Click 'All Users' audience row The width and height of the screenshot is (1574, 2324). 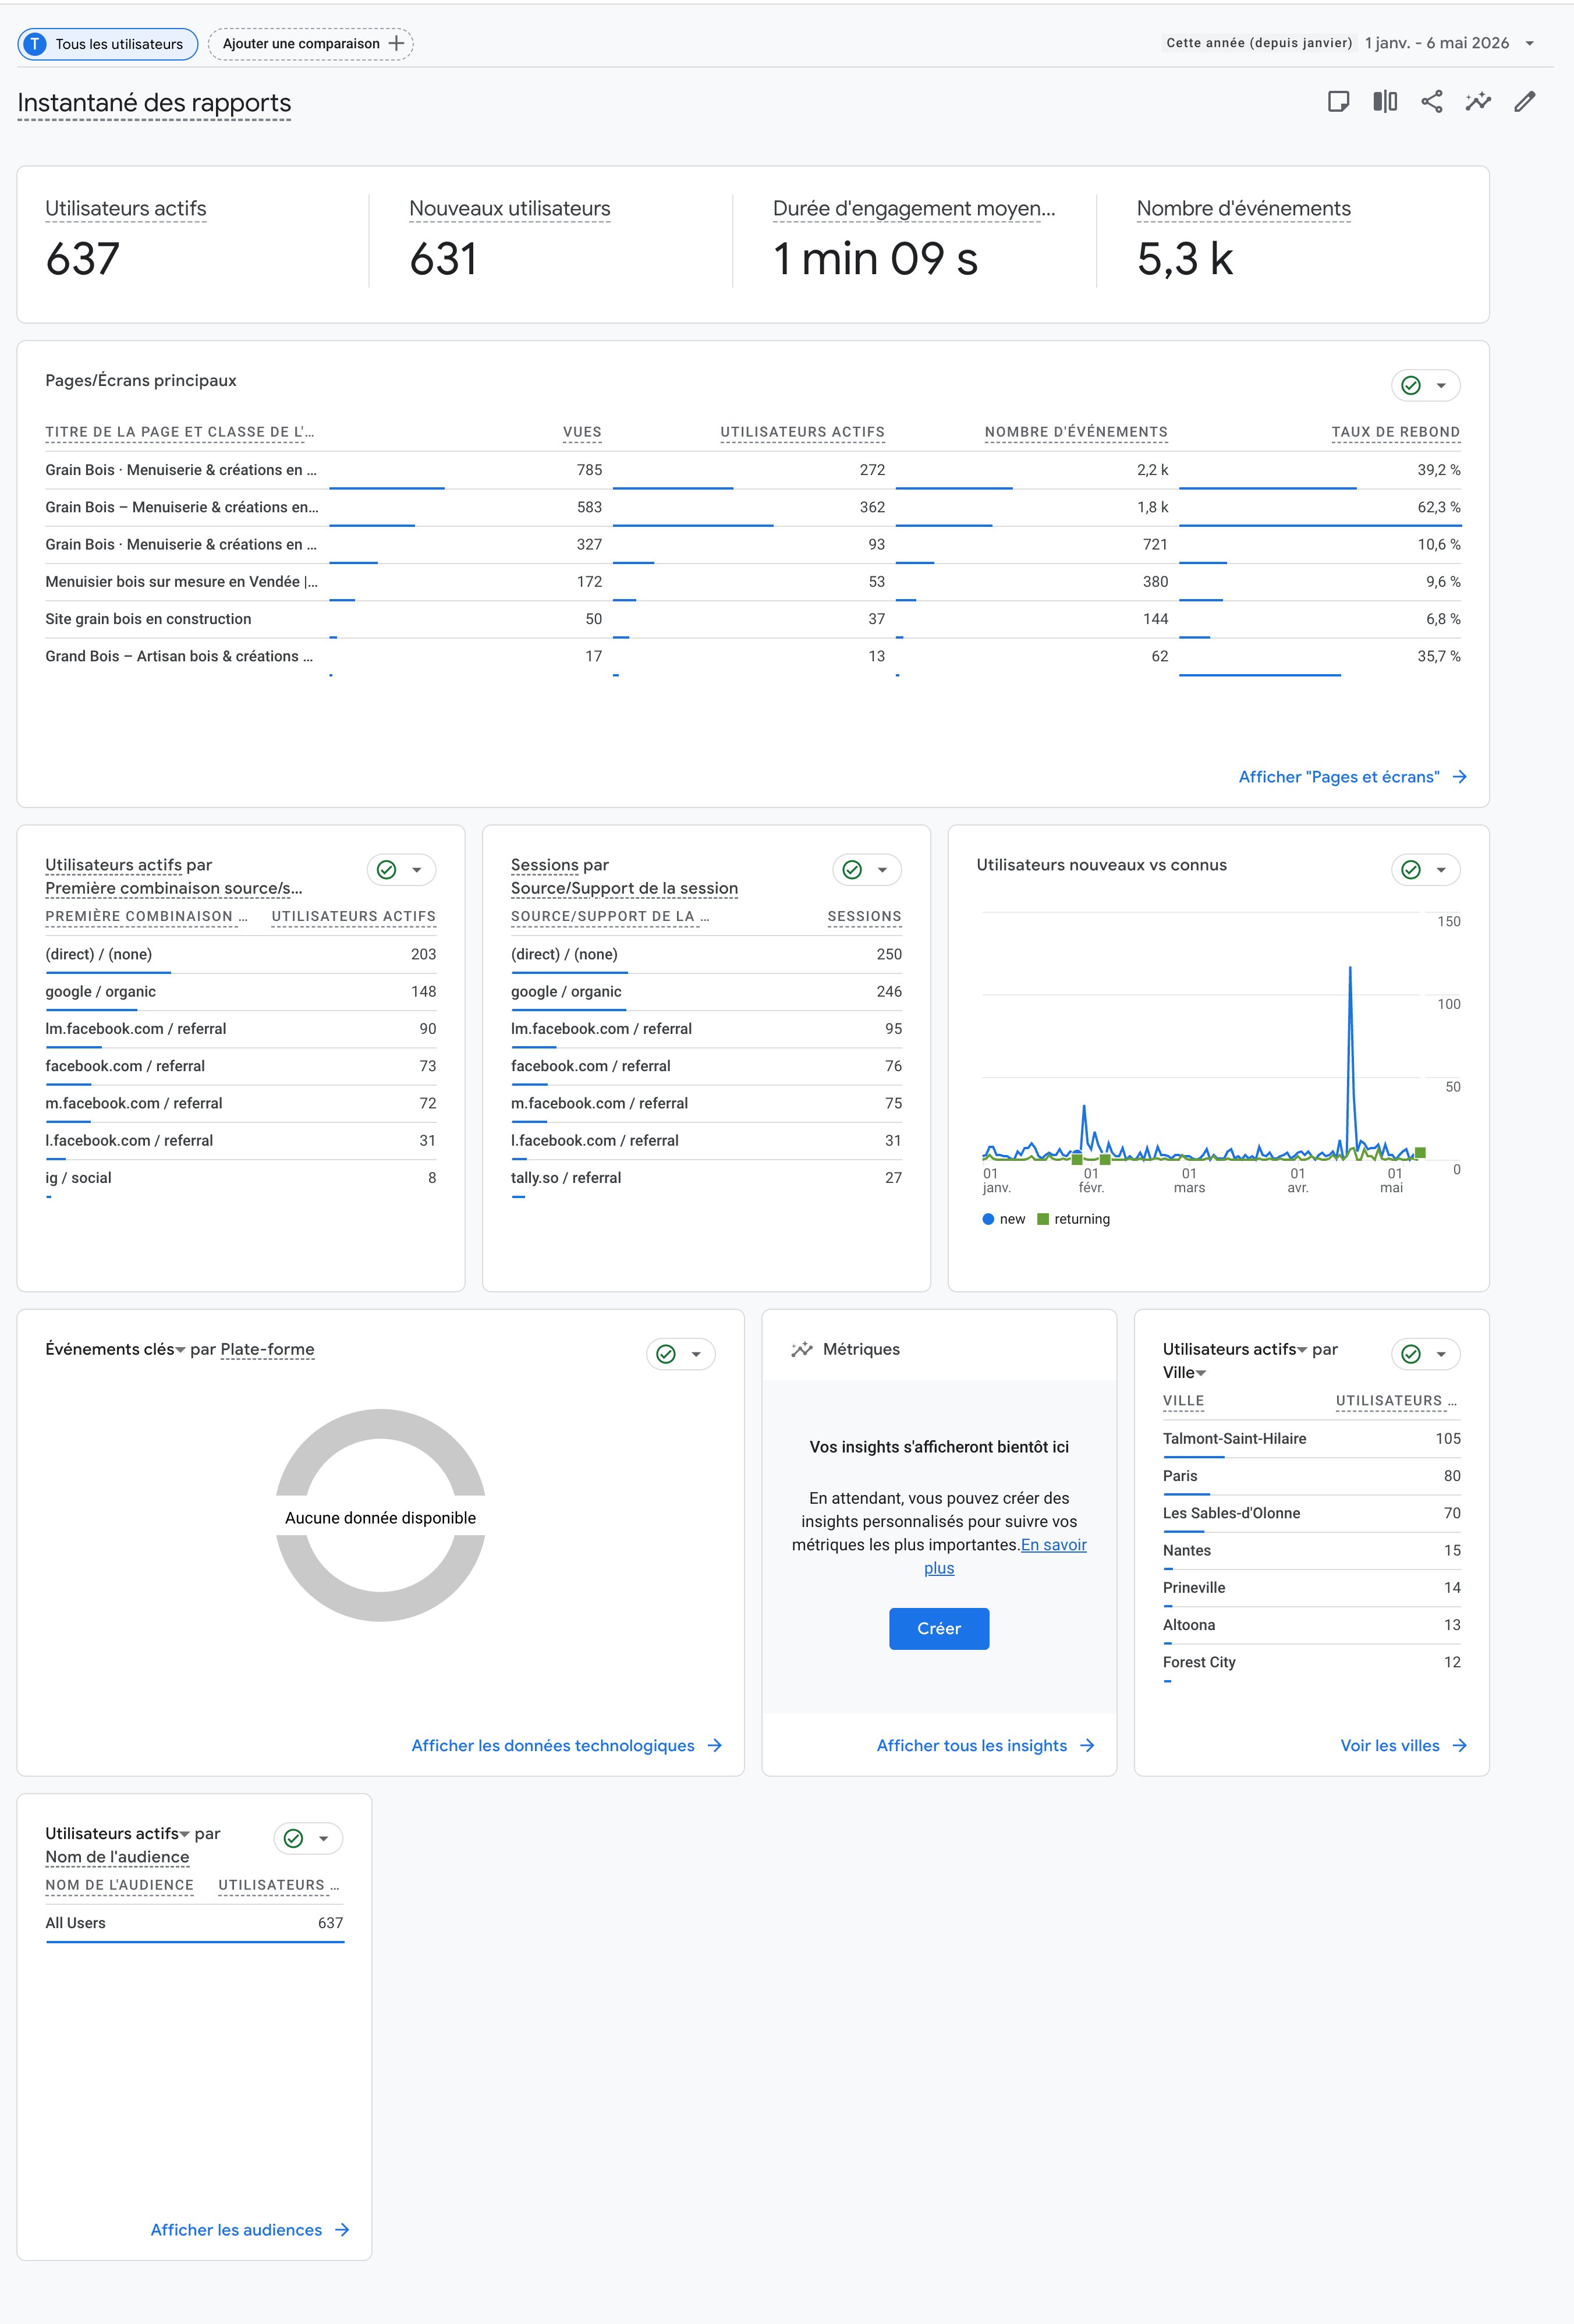tap(194, 1923)
